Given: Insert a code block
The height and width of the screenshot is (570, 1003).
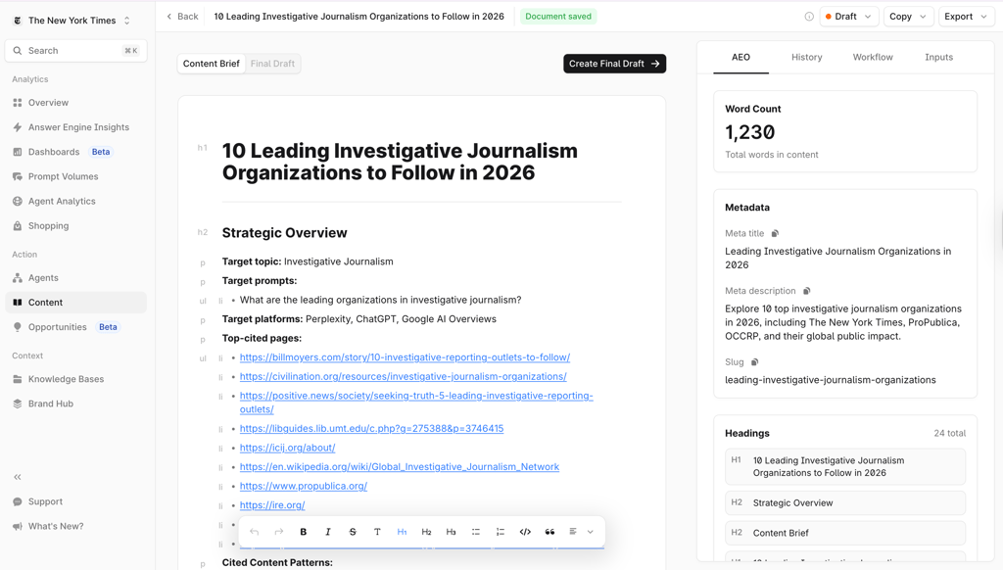Looking at the screenshot, I should (x=525, y=532).
